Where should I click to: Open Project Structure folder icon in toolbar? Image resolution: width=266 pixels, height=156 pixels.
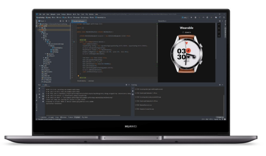click(x=216, y=17)
